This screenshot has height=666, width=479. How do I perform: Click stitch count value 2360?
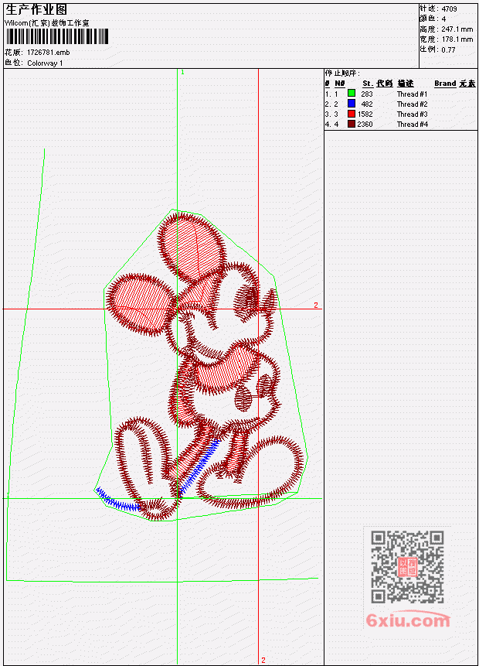(x=365, y=125)
